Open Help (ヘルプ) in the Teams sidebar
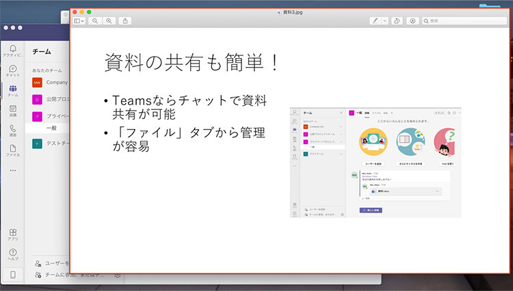Viewport: 513px width, 291px height. (x=13, y=254)
